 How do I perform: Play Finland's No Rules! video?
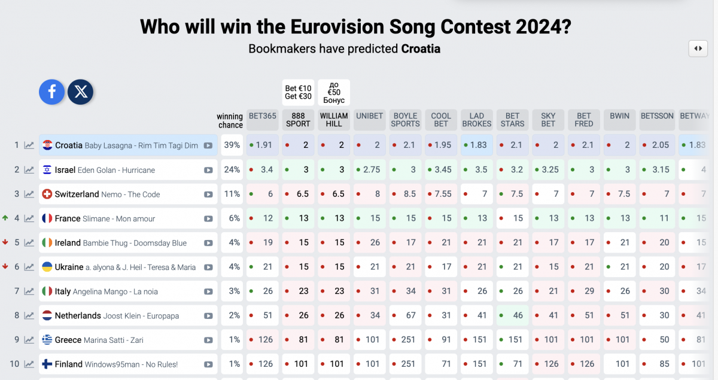click(208, 363)
